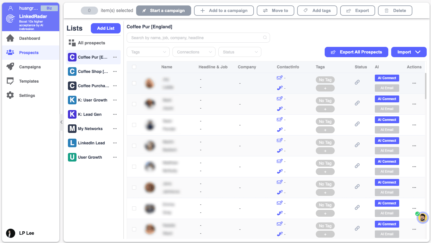The width and height of the screenshot is (431, 243).
Task: Click status link icon in first prospect row
Action: [x=357, y=82]
